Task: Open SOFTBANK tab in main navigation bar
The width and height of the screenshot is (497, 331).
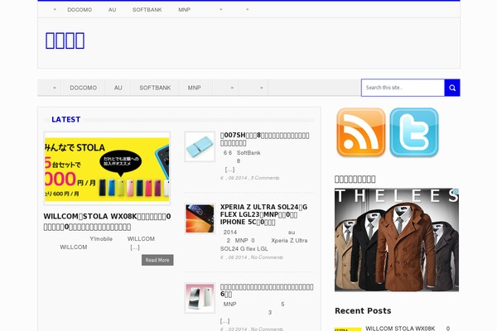Action: click(x=155, y=88)
